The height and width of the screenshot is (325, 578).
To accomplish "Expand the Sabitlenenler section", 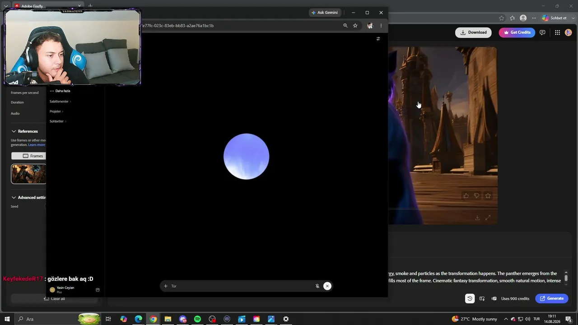I will [x=60, y=102].
